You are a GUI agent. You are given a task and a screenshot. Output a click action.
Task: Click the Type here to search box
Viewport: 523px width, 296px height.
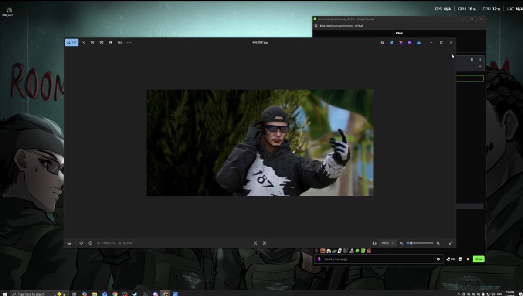tap(38, 294)
